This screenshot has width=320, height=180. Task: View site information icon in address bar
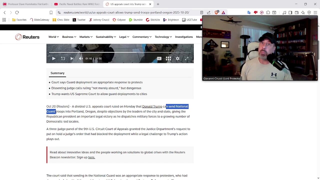tap(59, 12)
